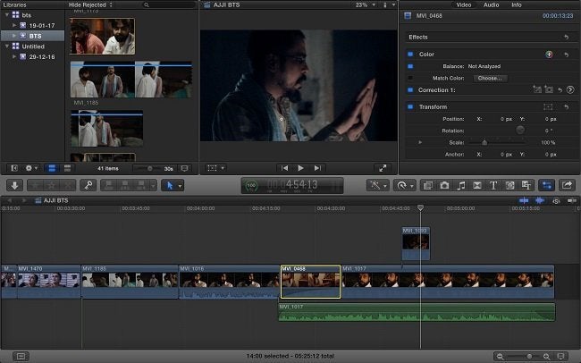Click the Import Media down-arrow button
581x363 pixels.
[x=15, y=185]
